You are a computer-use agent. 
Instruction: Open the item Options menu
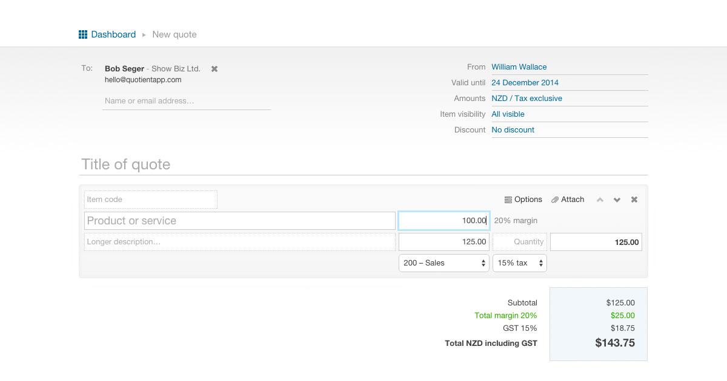tap(523, 200)
